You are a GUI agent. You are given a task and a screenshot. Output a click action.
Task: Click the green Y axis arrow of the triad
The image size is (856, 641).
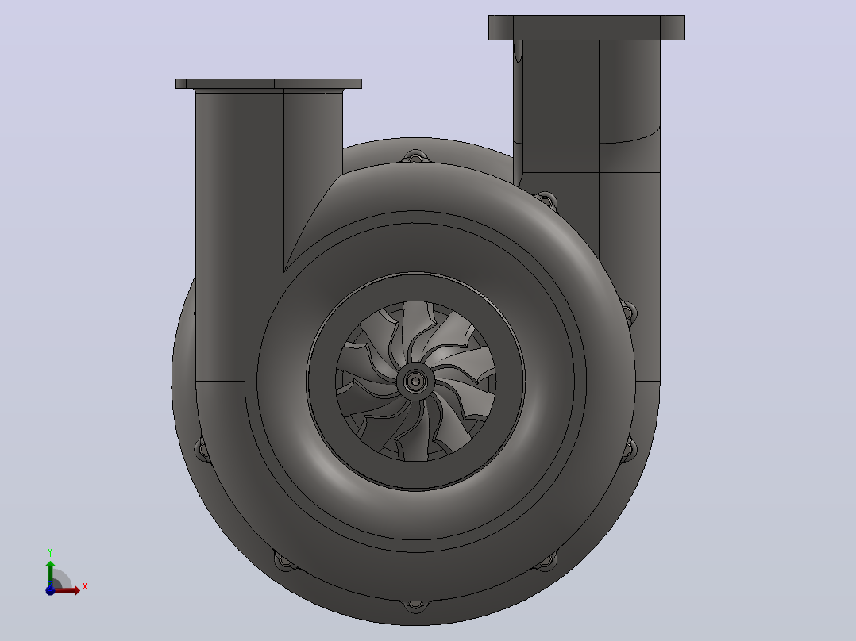(x=50, y=573)
